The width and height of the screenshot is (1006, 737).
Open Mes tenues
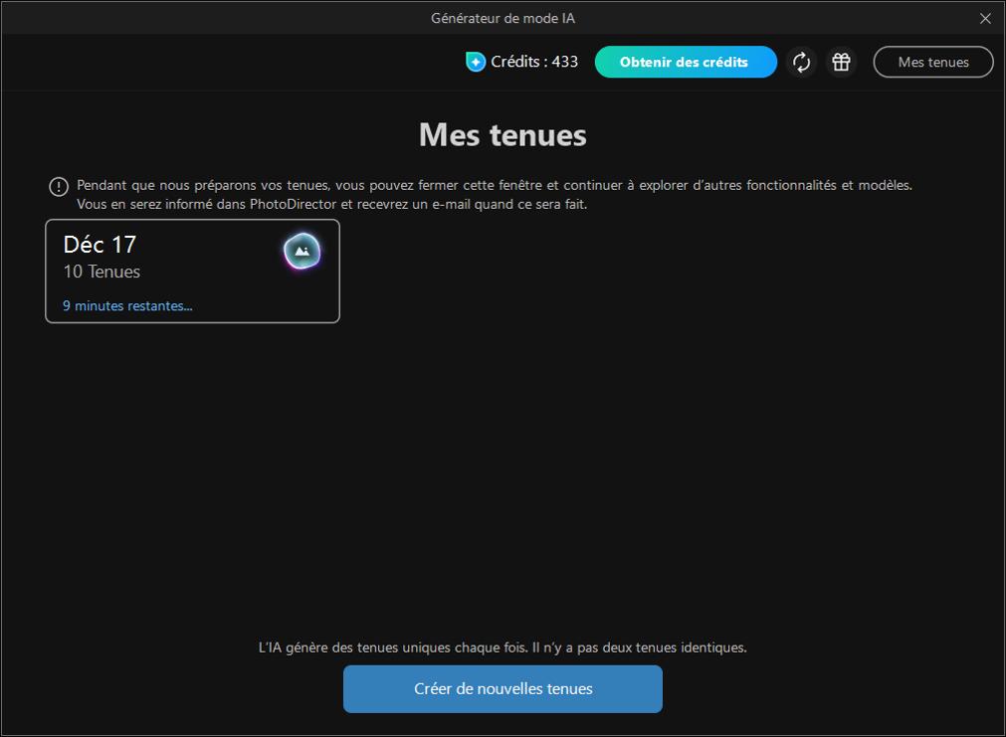pyautogui.click(x=932, y=62)
